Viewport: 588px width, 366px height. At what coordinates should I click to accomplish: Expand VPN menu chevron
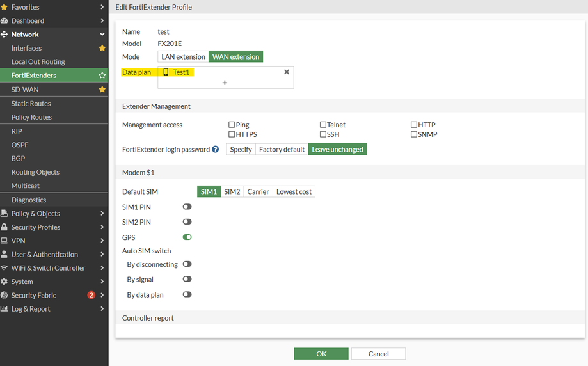click(102, 241)
